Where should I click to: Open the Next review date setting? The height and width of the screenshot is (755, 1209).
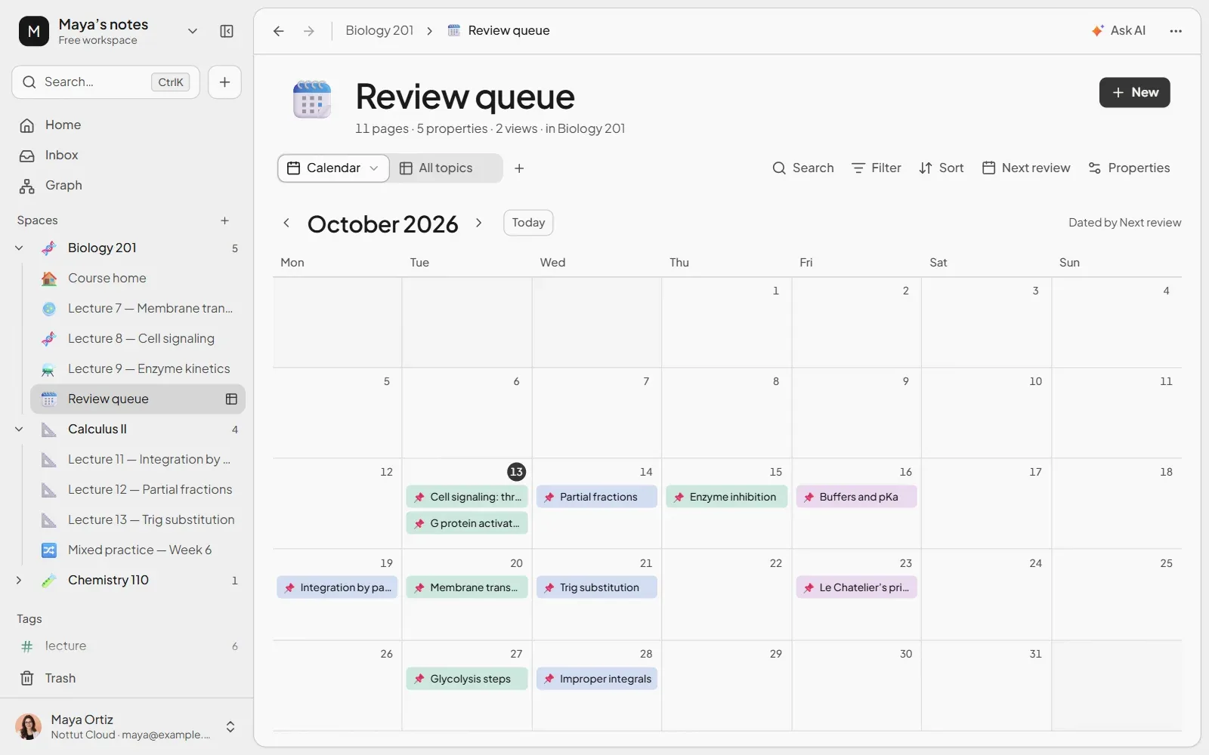[x=1026, y=168]
